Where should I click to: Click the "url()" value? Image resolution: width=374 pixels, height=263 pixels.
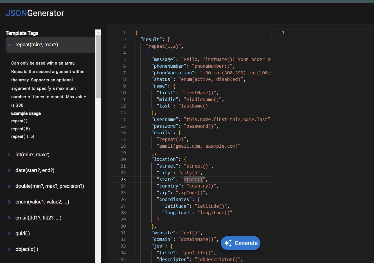pos(190,233)
